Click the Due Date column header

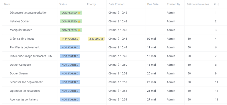tap(153, 4)
